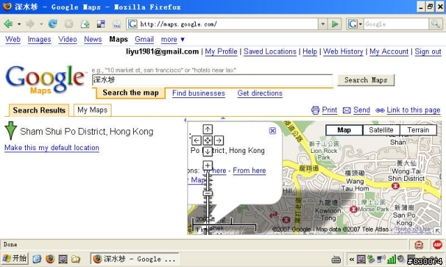Click the green location marker icon
Screen dimensions: 446x267
(11, 131)
